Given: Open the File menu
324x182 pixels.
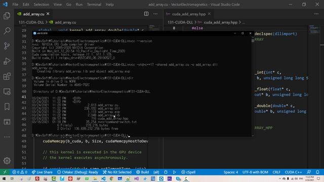Looking at the screenshot, I should (15, 5).
